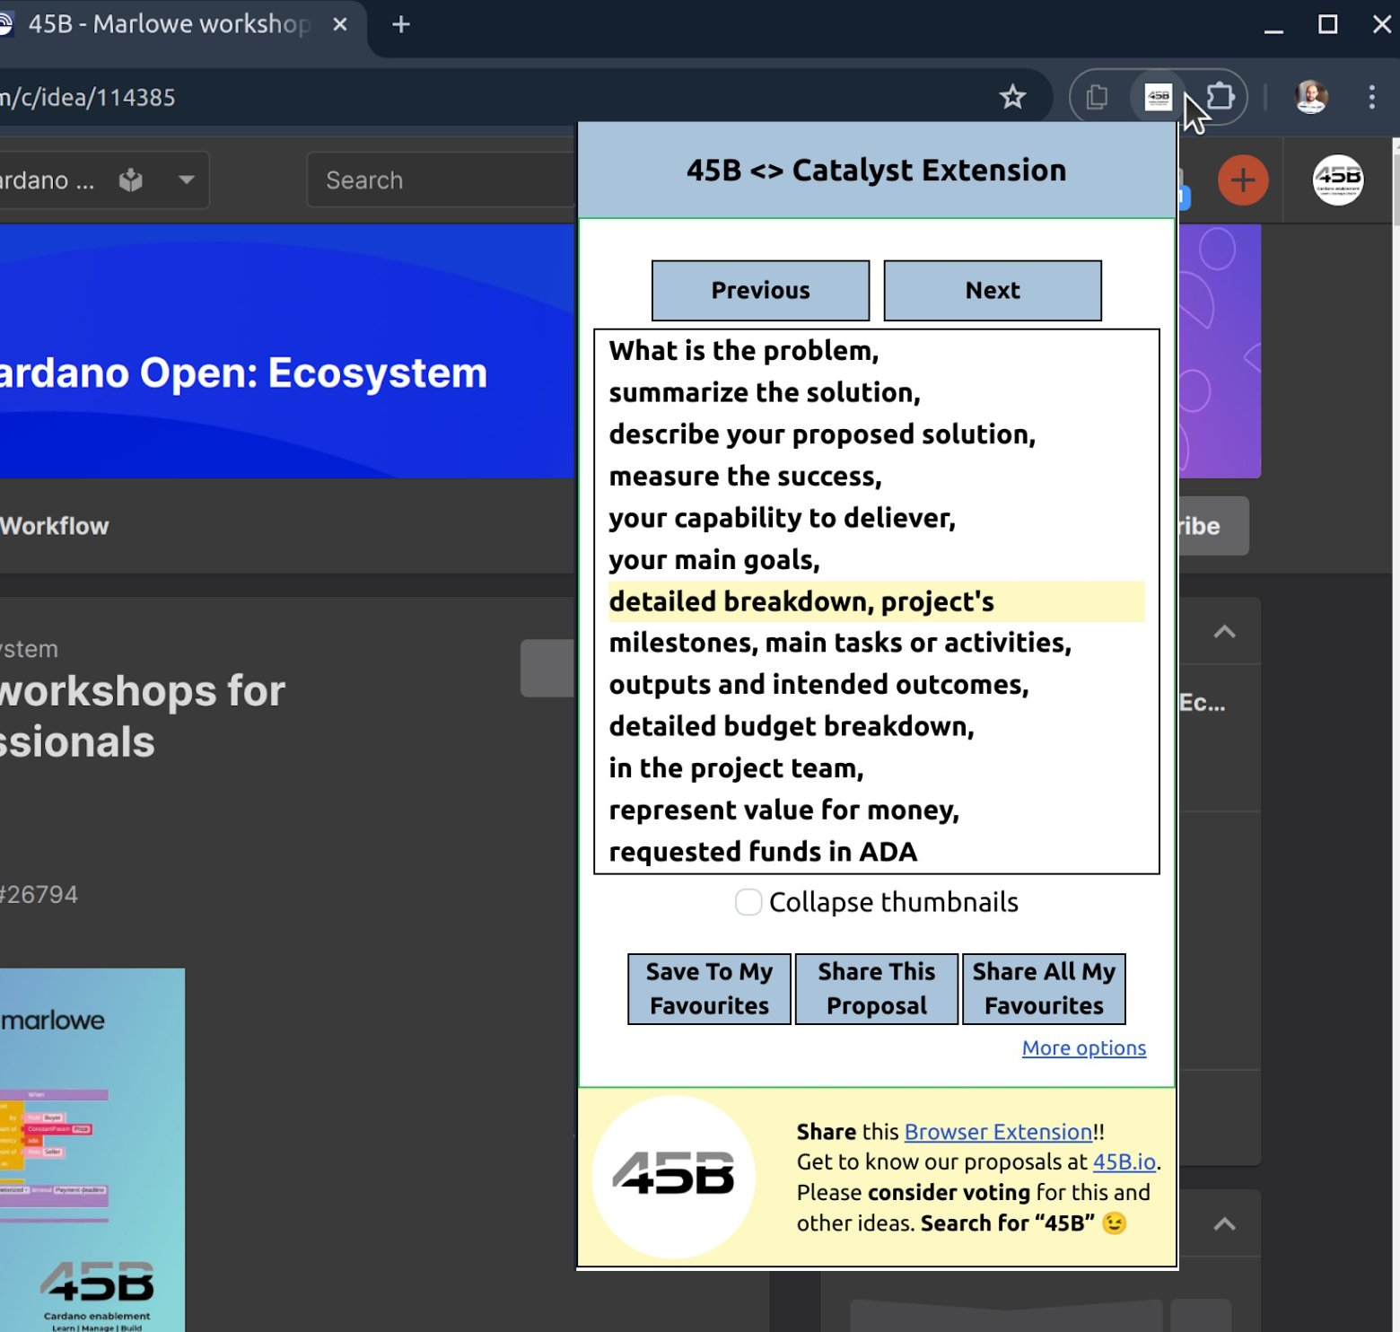Image resolution: width=1400 pixels, height=1332 pixels.
Task: Open the 45B extension toolbar icon
Action: (1158, 97)
